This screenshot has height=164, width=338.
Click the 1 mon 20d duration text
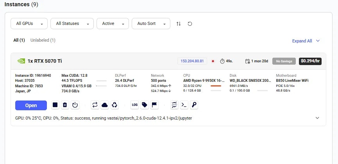(x=259, y=61)
